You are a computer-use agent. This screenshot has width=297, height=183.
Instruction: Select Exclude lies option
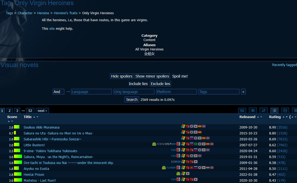pos(160,84)
